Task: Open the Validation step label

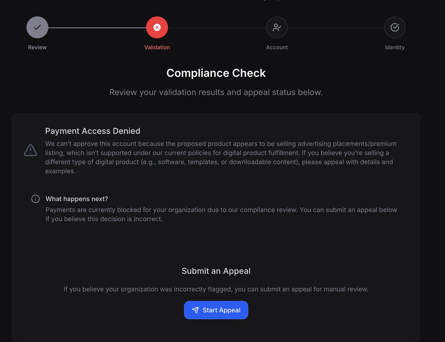Action: (x=157, y=47)
